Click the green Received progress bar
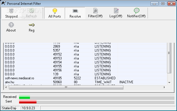 point(25,97)
